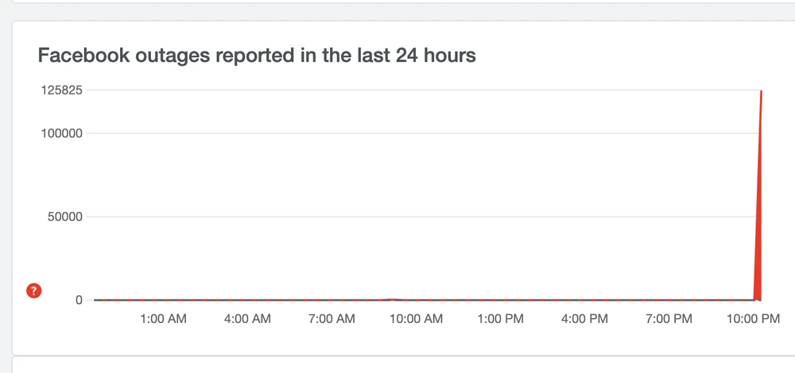Click the 125825 y-axis label
The image size is (795, 373).
(63, 90)
